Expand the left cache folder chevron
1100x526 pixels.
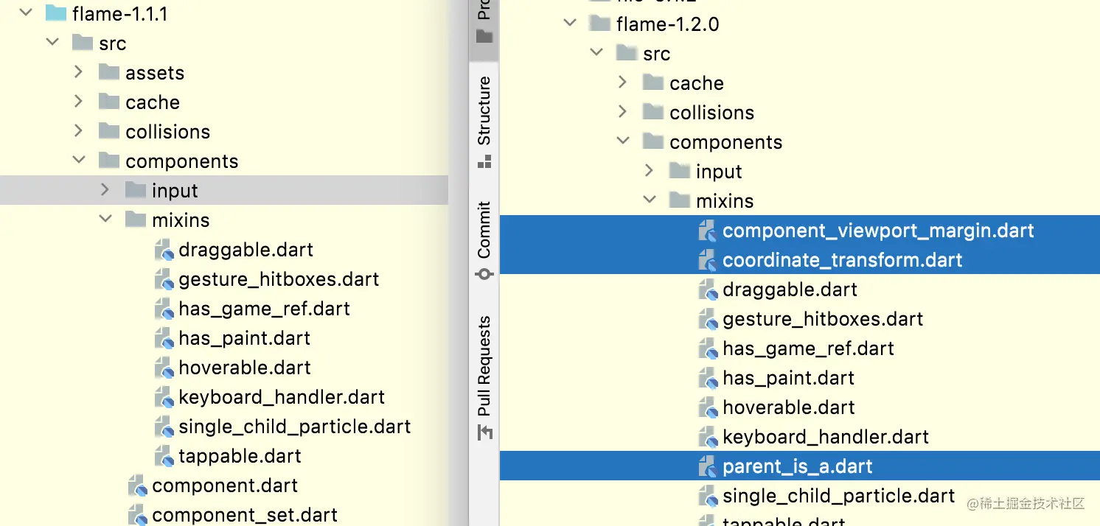79,102
